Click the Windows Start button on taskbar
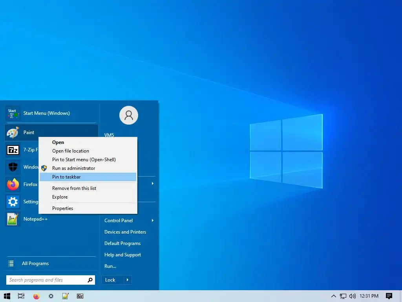The width and height of the screenshot is (402, 302). [x=7, y=296]
